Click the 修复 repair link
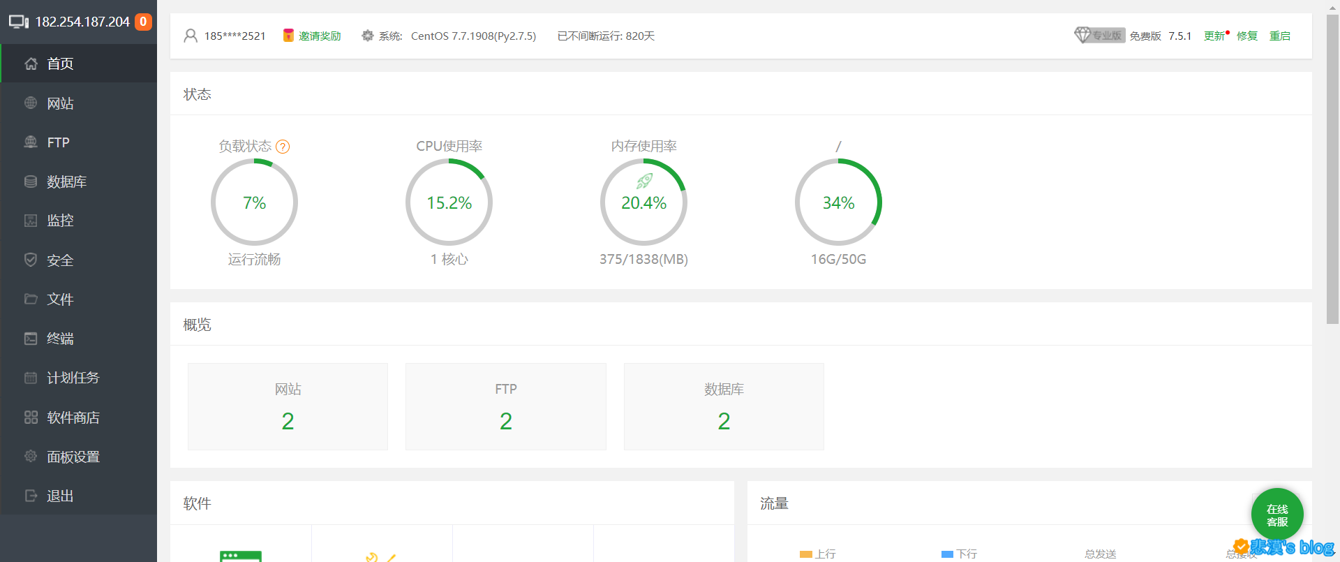The image size is (1340, 562). point(1247,36)
